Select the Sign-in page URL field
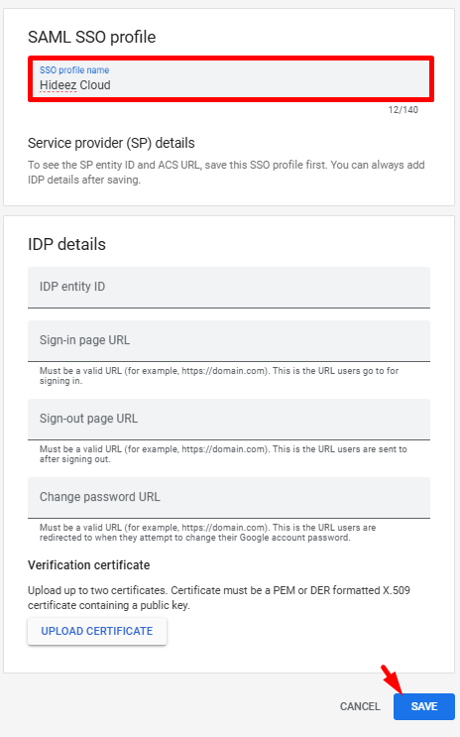Image resolution: width=460 pixels, height=737 pixels. click(229, 341)
